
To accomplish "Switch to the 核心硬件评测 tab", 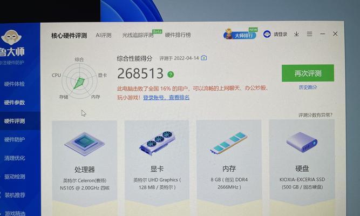I will [x=69, y=36].
